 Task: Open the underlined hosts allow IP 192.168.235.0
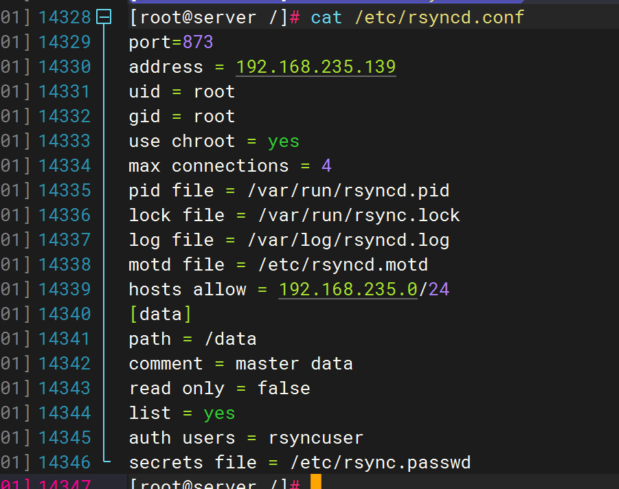tap(348, 289)
